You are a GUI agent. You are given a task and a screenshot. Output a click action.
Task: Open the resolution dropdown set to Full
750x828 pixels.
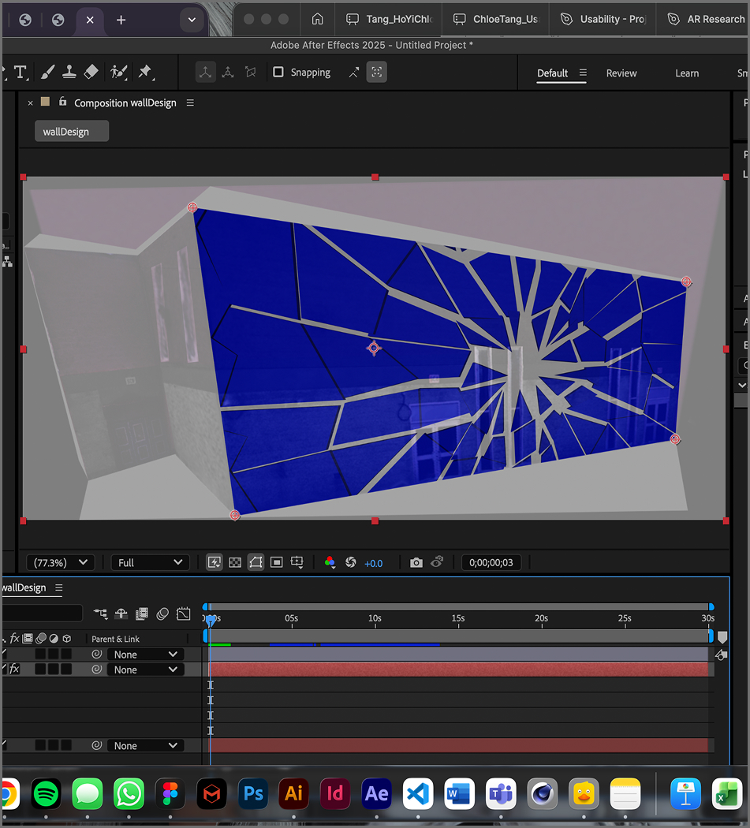(150, 561)
